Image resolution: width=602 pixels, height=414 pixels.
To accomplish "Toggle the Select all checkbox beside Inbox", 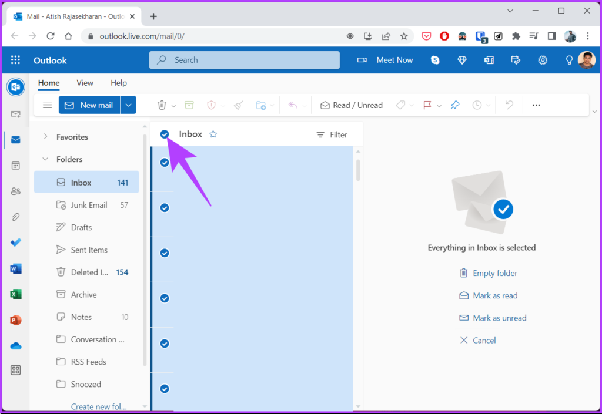I will pyautogui.click(x=165, y=134).
